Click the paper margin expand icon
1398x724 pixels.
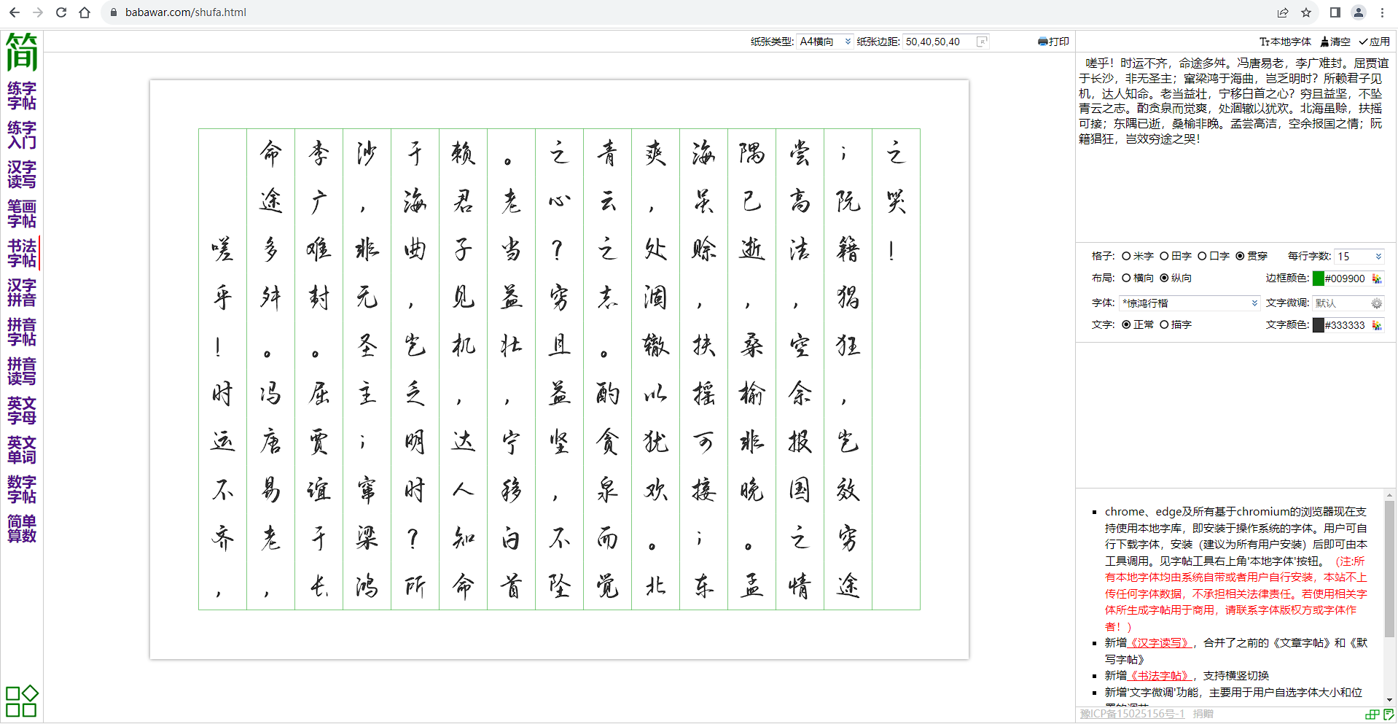[983, 42]
